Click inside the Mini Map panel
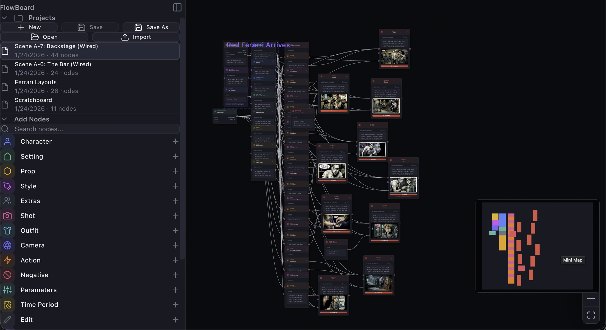This screenshot has width=606, height=330. [537, 246]
